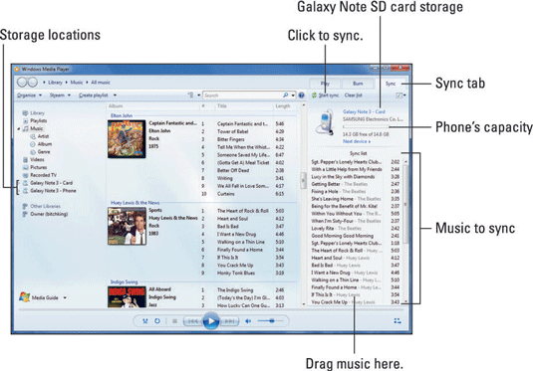Open the Sync options dropdown arrow
The height and width of the screenshot is (371, 533).
coord(404,95)
